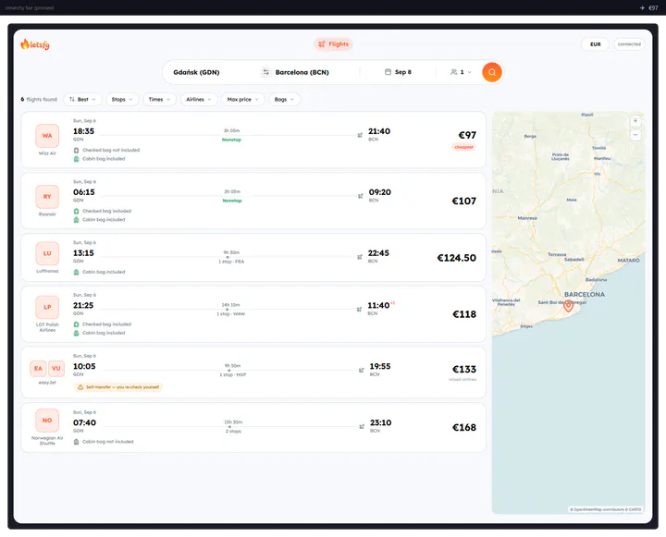Viewport: 666px width, 537px height.
Task: Select the €133 mixed airlines price
Action: (464, 370)
